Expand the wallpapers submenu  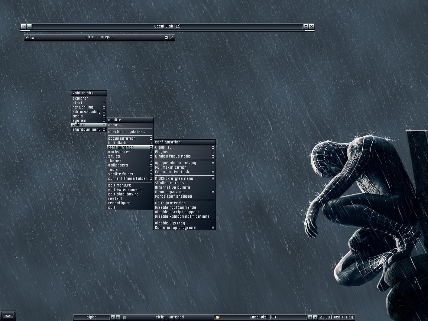[130, 165]
